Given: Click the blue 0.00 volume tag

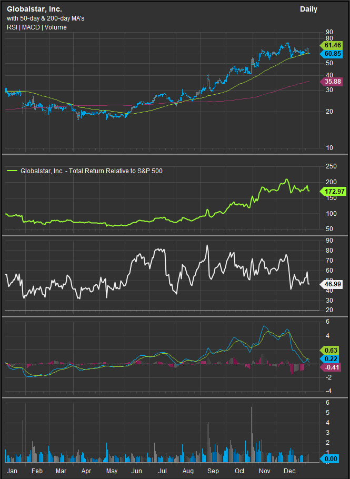Looking at the screenshot, I should click(x=333, y=460).
